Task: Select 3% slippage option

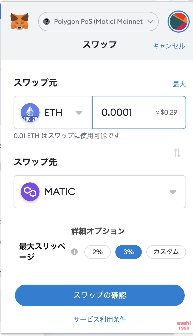Action: click(x=129, y=252)
